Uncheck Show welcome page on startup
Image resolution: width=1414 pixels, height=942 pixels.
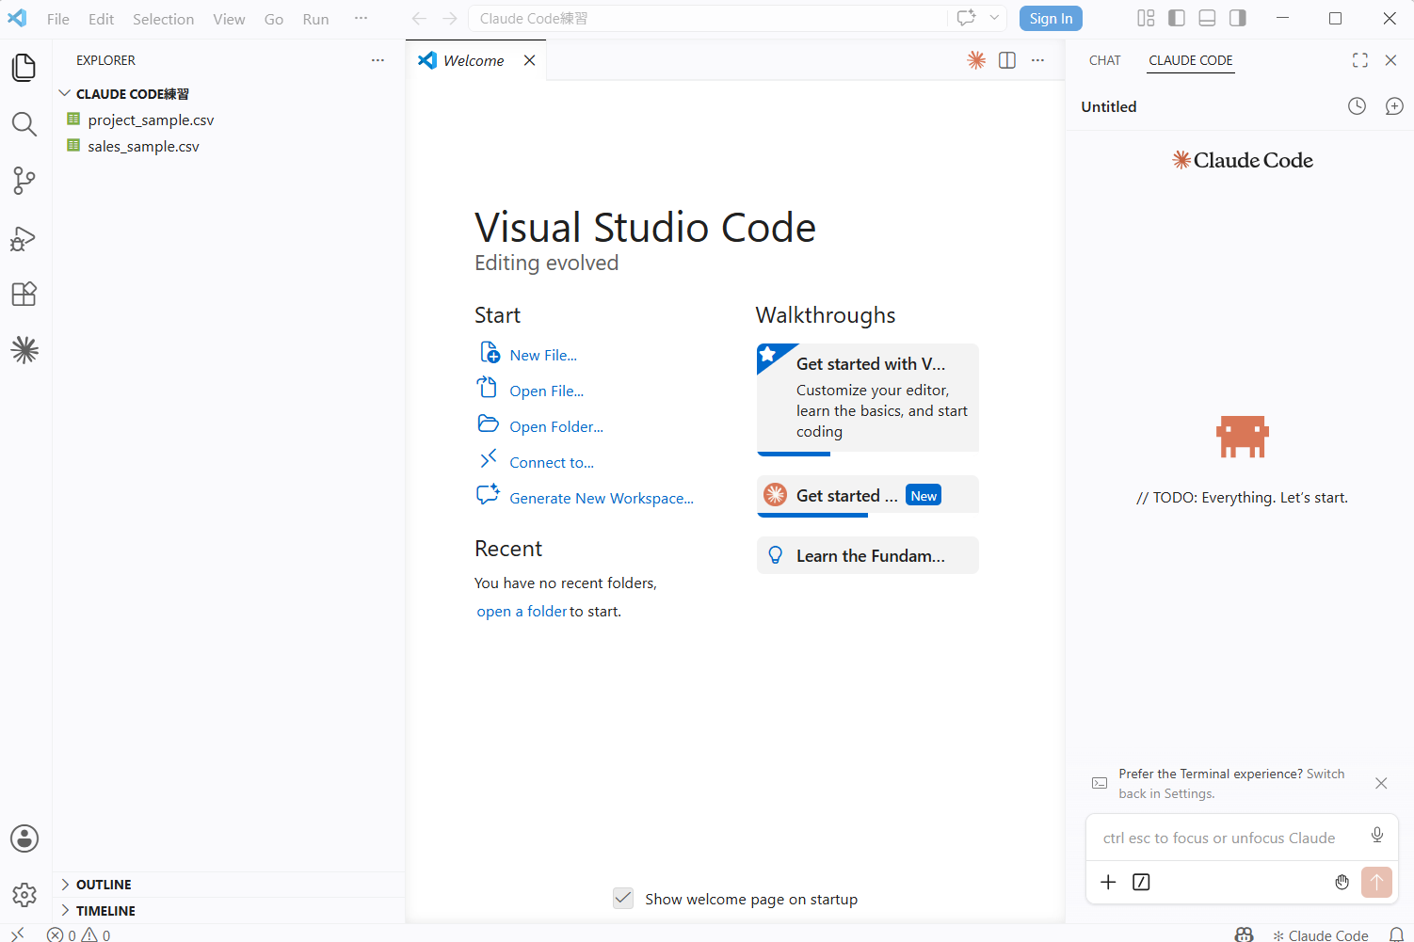tap(623, 898)
